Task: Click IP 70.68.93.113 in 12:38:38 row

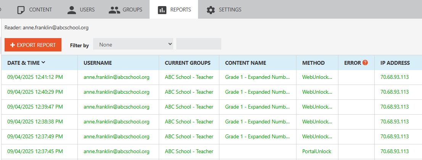Action: 395,122
